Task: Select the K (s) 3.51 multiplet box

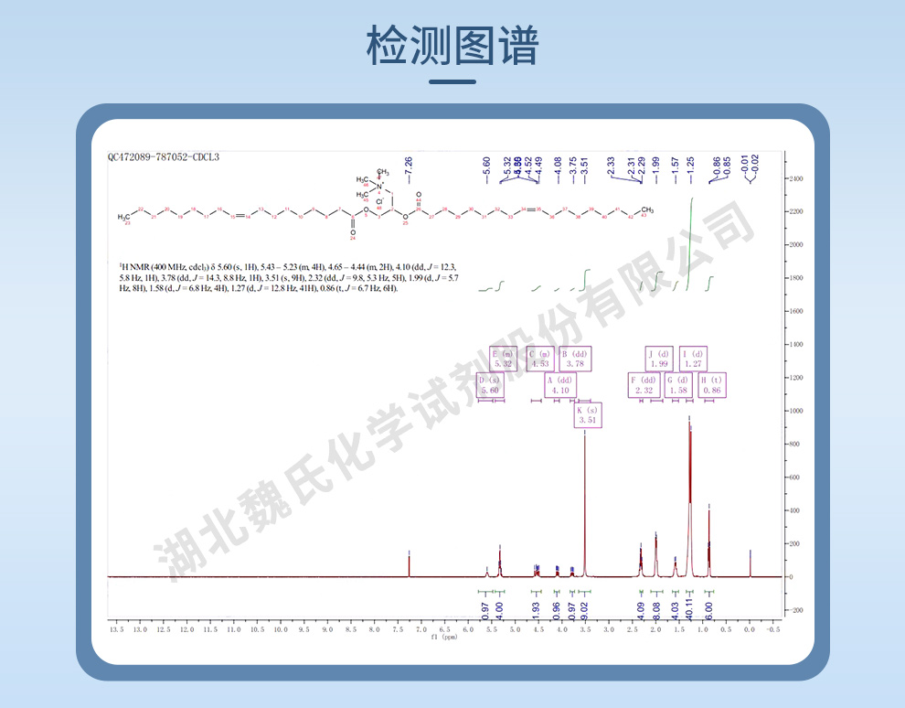Action: 587,415
